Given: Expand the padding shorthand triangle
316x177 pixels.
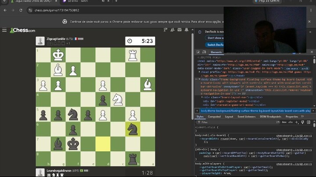Looking at the screenshot, I should pos(213,153).
